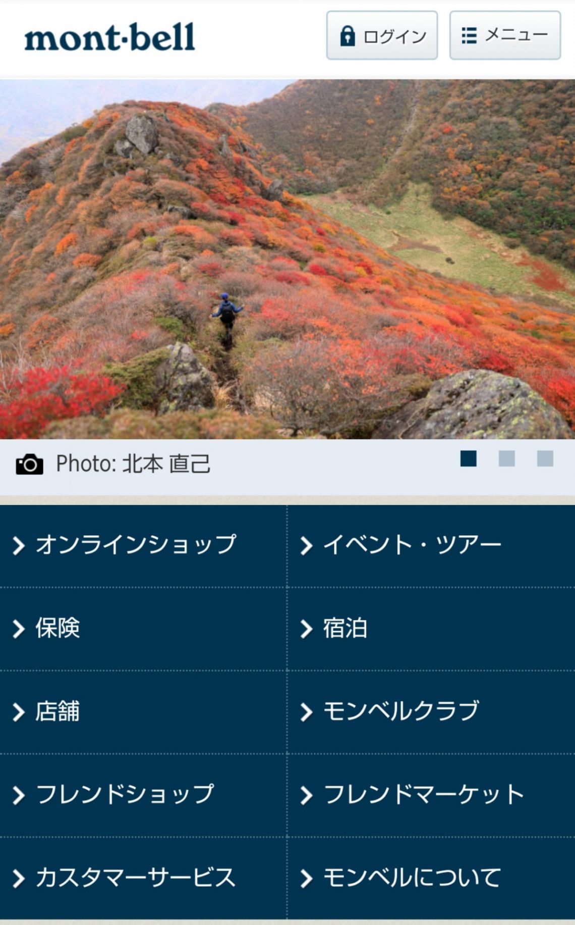Click the autumn mountain hero photo
Screen dimensions: 575x925
click(x=287, y=259)
